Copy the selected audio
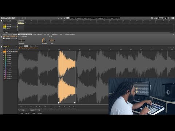 pos(59,107)
